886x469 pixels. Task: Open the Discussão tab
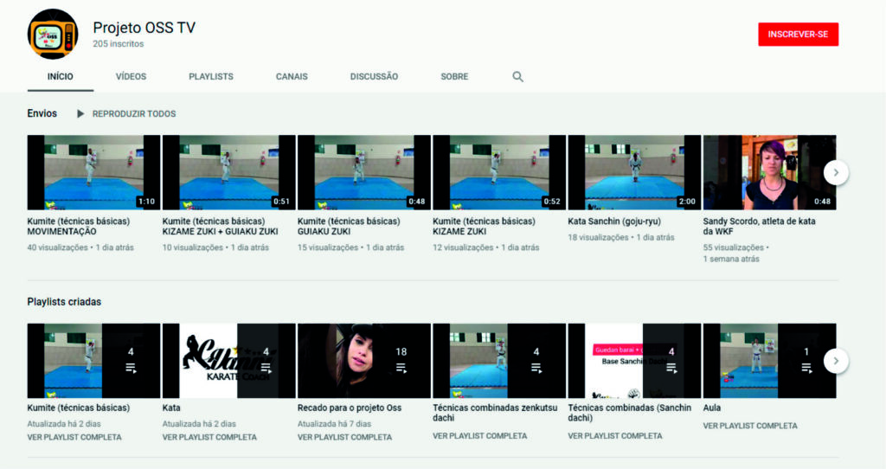(374, 76)
